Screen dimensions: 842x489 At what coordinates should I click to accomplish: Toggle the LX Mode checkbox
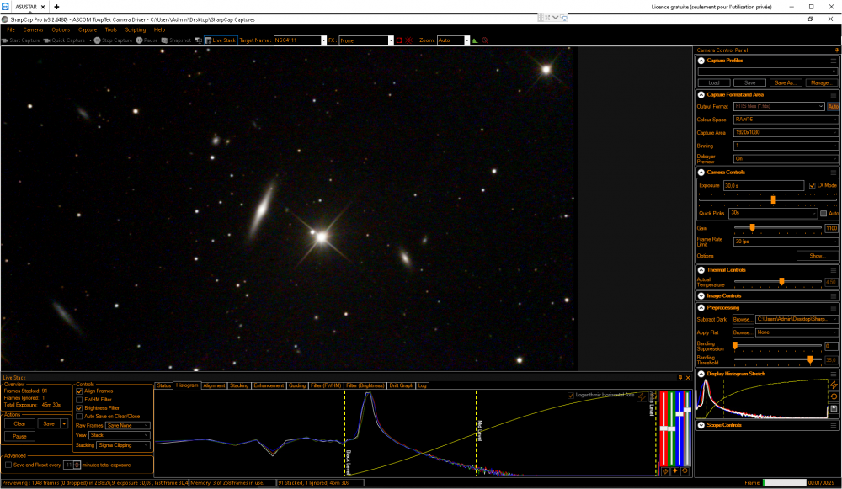coord(812,185)
